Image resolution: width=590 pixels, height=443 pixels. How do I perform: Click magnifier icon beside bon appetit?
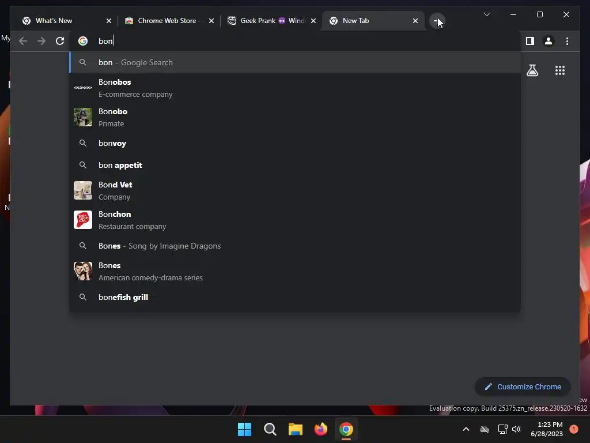coord(83,165)
